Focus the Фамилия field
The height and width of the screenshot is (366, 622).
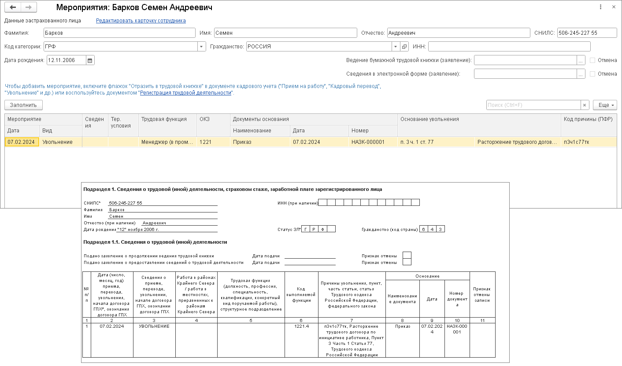coord(119,33)
